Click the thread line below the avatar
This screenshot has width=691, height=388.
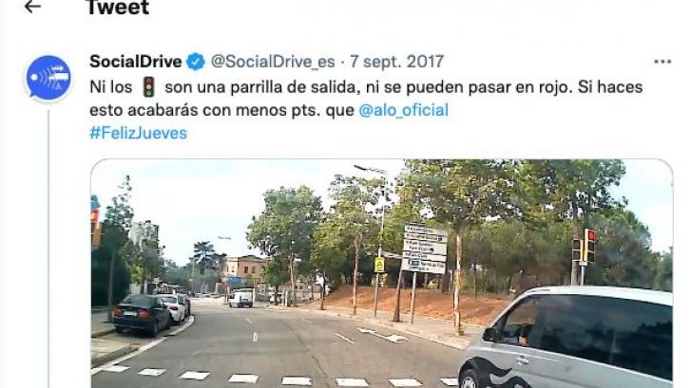tap(48, 249)
